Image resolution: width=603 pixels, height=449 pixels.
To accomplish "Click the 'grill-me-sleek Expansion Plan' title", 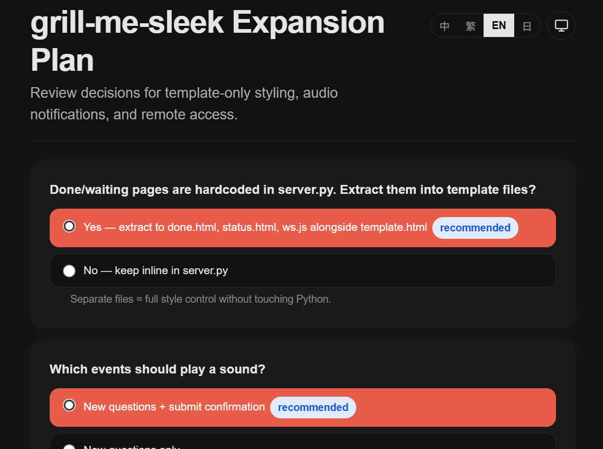I will [208, 41].
